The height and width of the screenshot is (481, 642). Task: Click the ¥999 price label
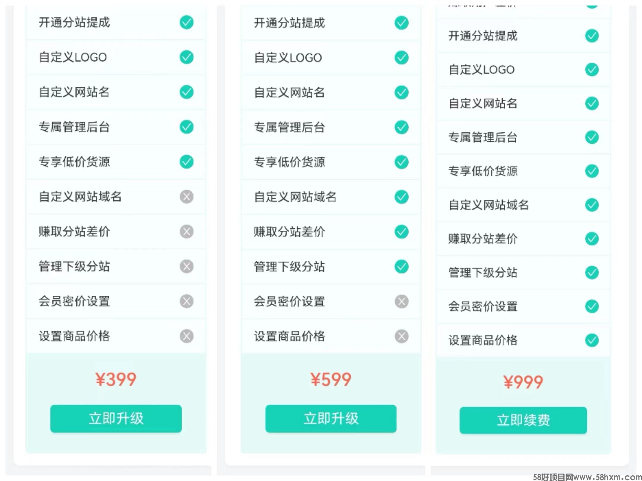tap(523, 382)
